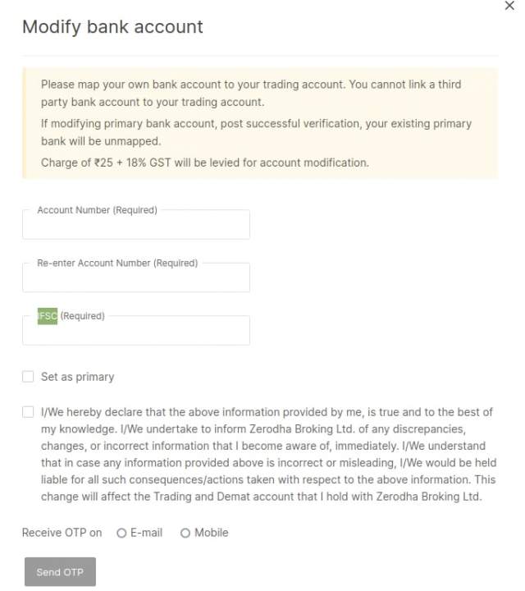
Task: Click the Account Number (Required) label
Action: 97,210
